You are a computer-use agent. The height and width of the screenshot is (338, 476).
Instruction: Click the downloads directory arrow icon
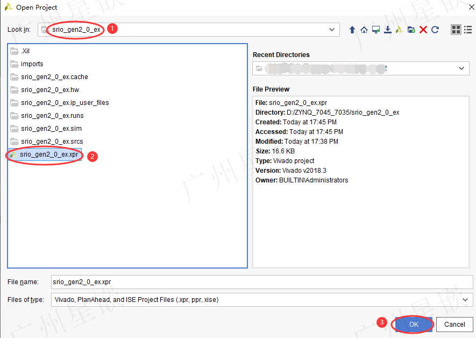click(388, 30)
